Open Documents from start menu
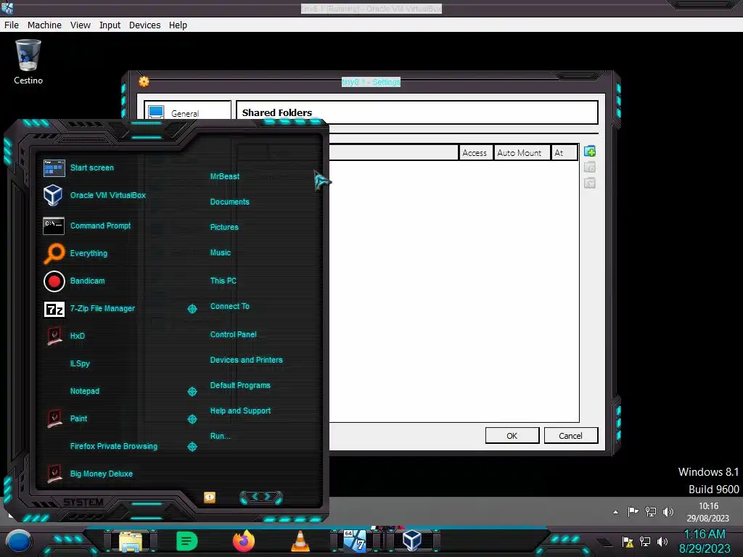Screen dimensions: 743x557 [229, 202]
